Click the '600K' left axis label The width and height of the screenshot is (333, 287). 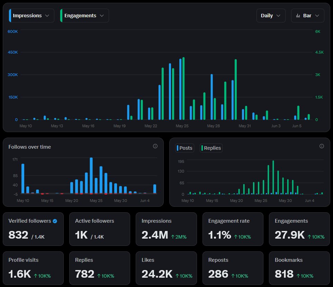[13, 31]
